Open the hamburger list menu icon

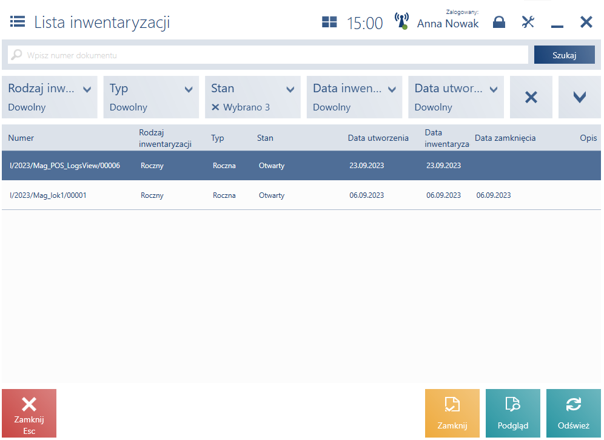(x=18, y=22)
